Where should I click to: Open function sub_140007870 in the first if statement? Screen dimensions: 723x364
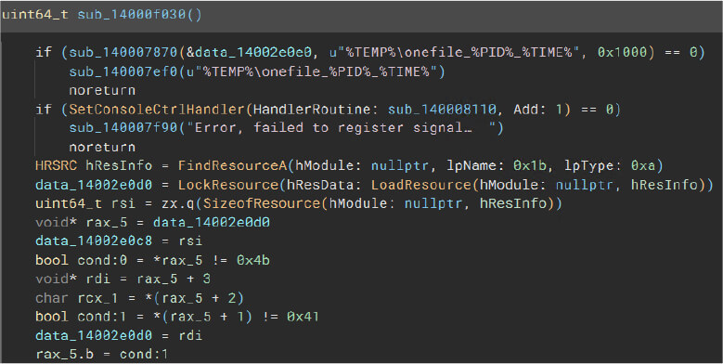(x=123, y=52)
